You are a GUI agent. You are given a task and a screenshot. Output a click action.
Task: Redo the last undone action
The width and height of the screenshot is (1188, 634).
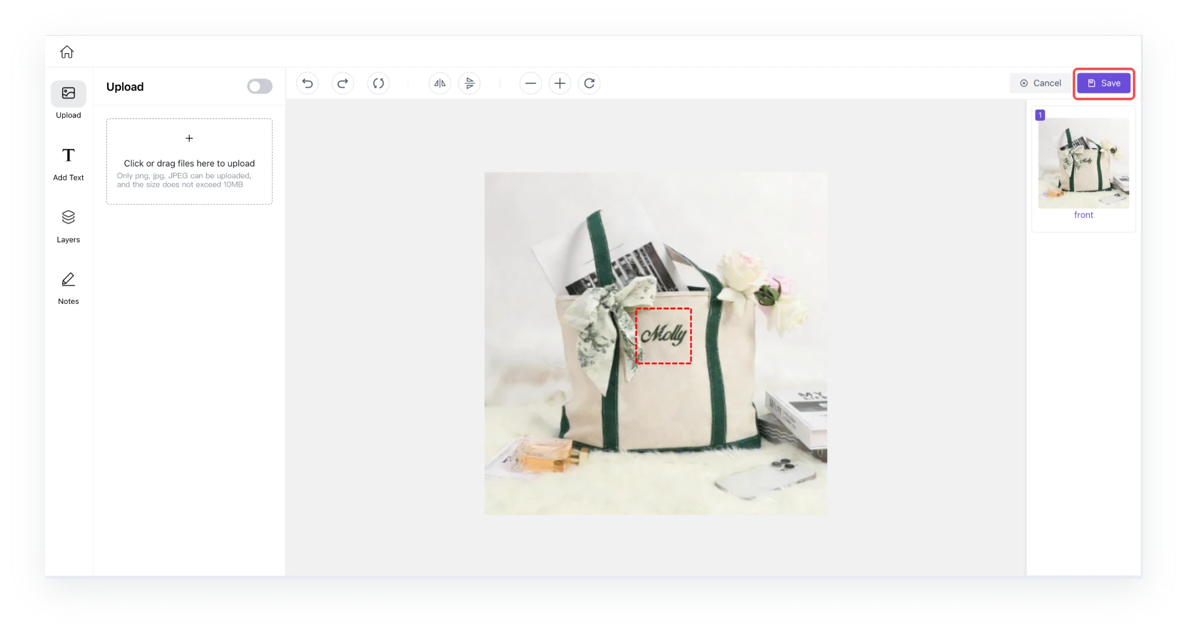[343, 83]
